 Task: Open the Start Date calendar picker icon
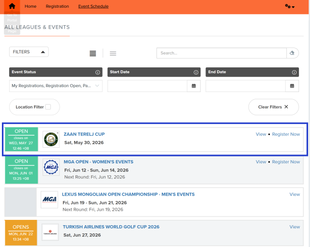[x=194, y=86]
